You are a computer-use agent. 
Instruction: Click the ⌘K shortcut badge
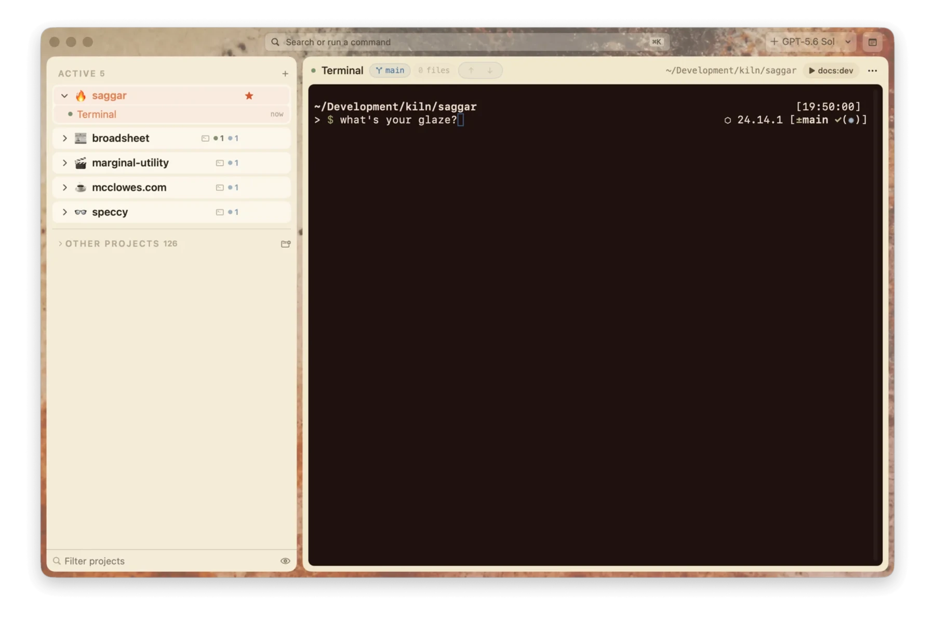(x=657, y=42)
